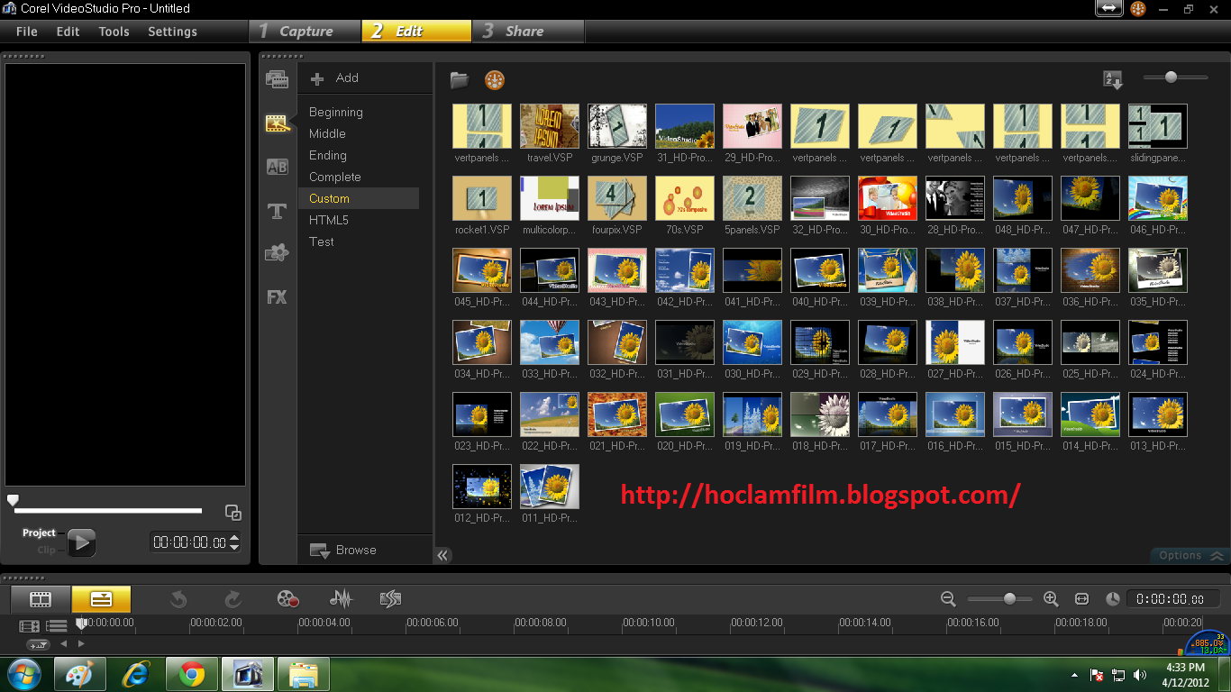Zoom in the timeline with the plus magnifier
The height and width of the screenshot is (692, 1231).
click(x=1051, y=598)
